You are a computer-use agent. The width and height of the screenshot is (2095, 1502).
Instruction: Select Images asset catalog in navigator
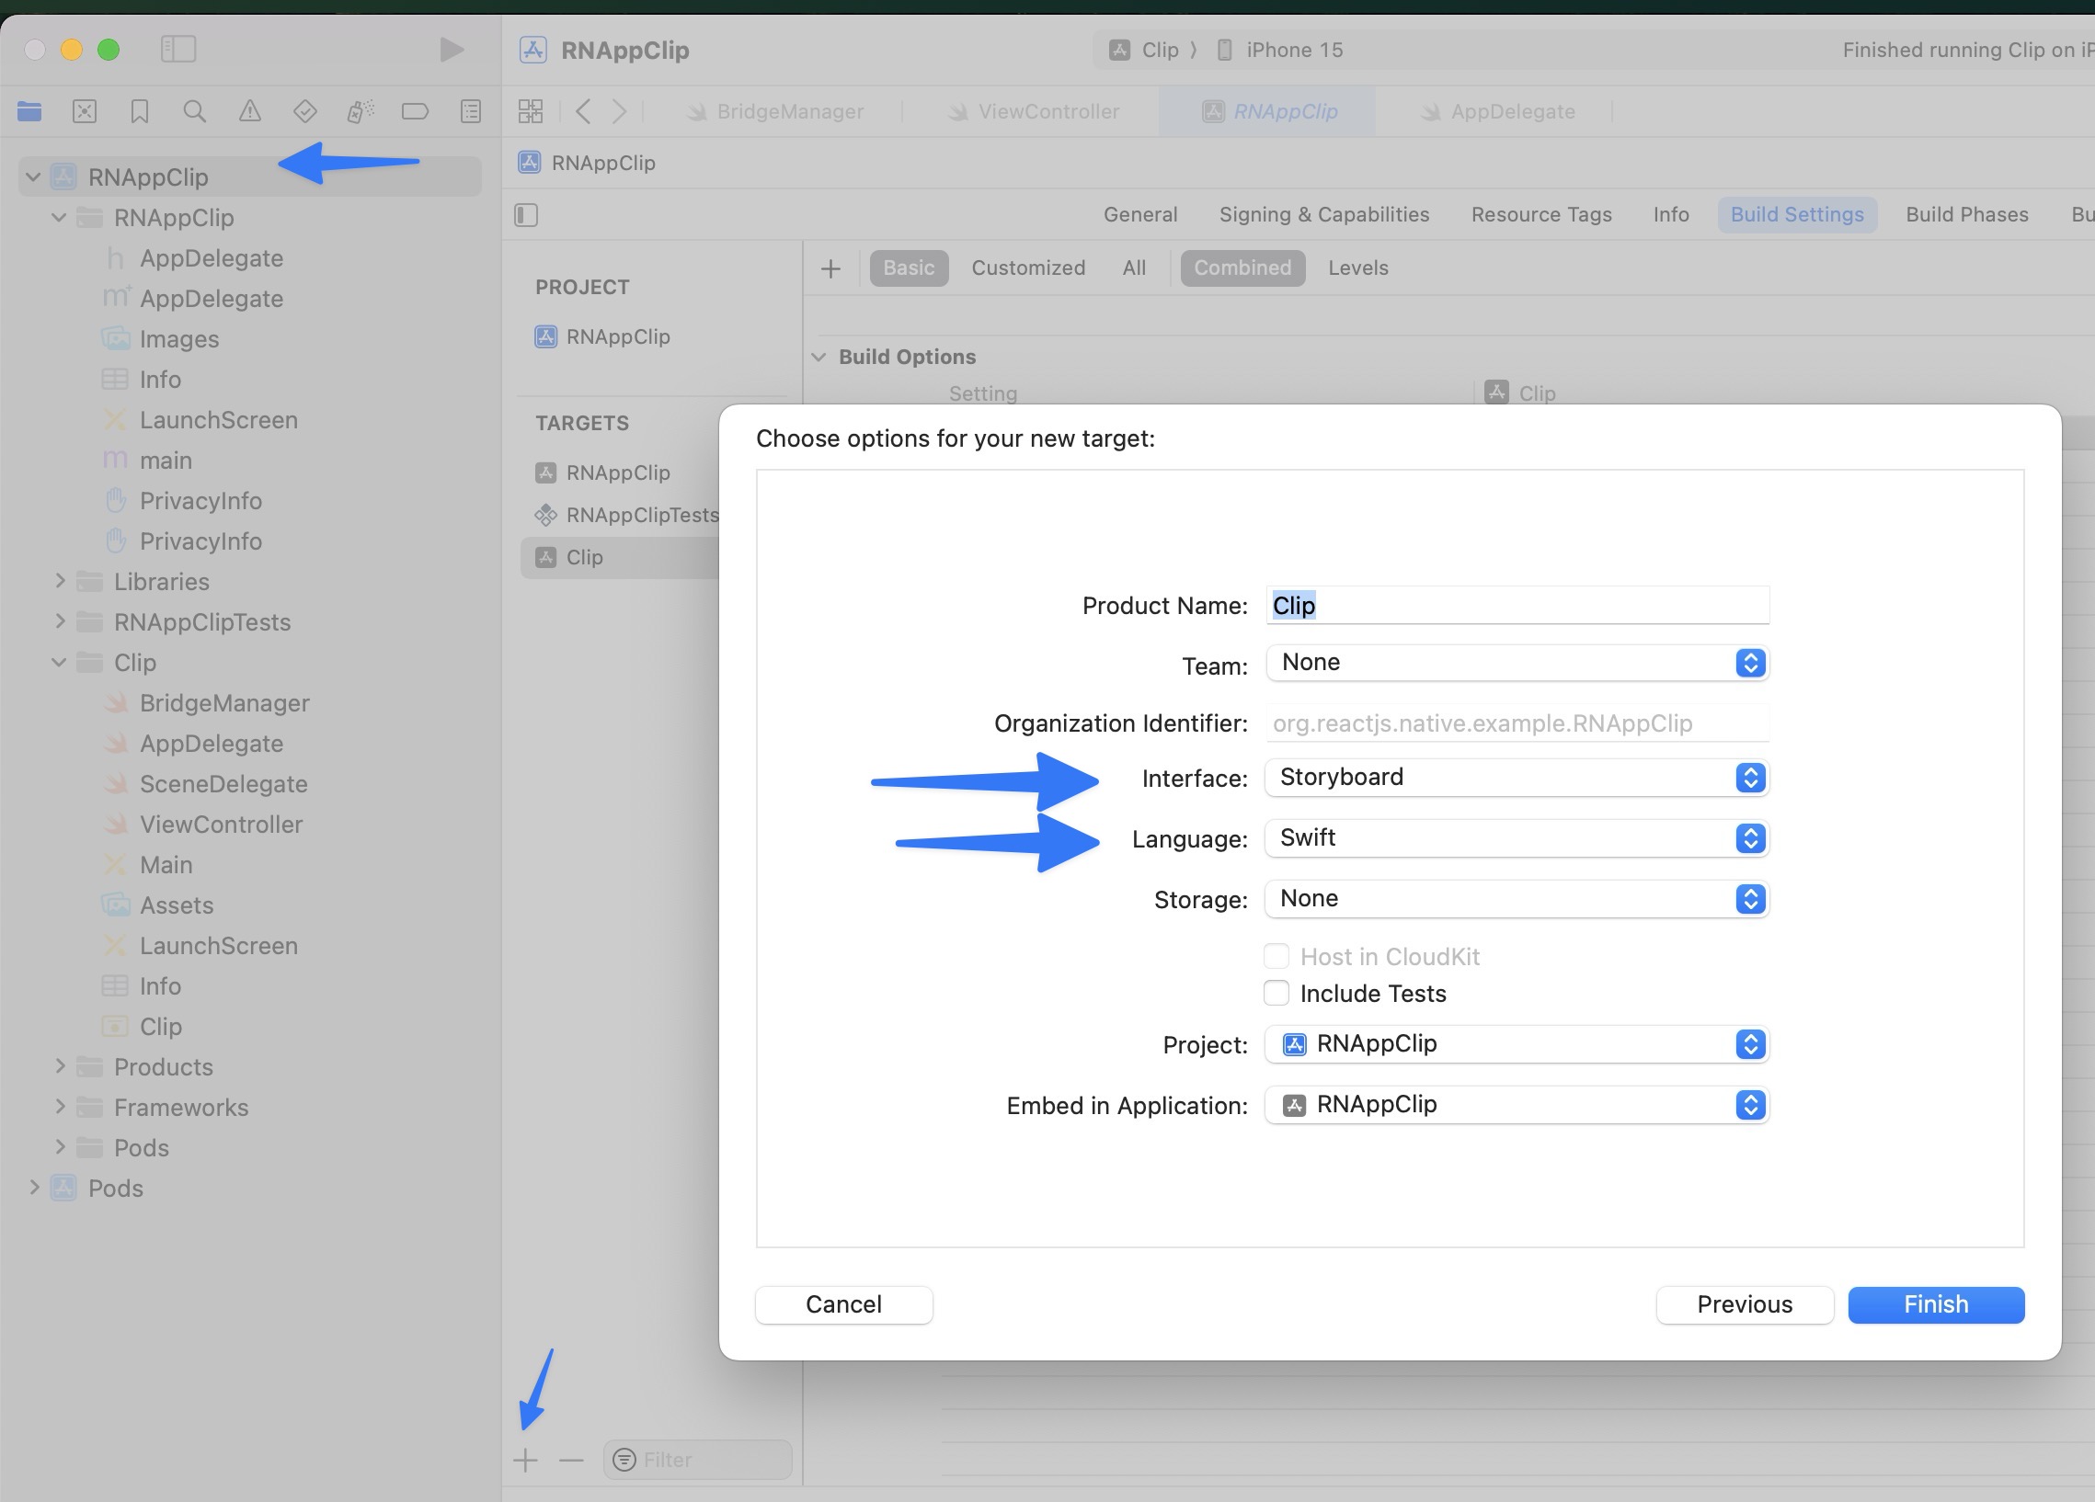coord(178,339)
